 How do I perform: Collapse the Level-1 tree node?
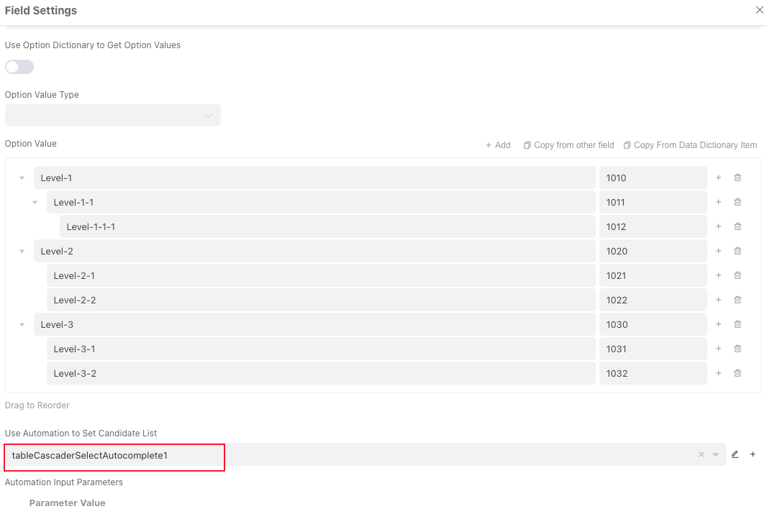tap(22, 178)
